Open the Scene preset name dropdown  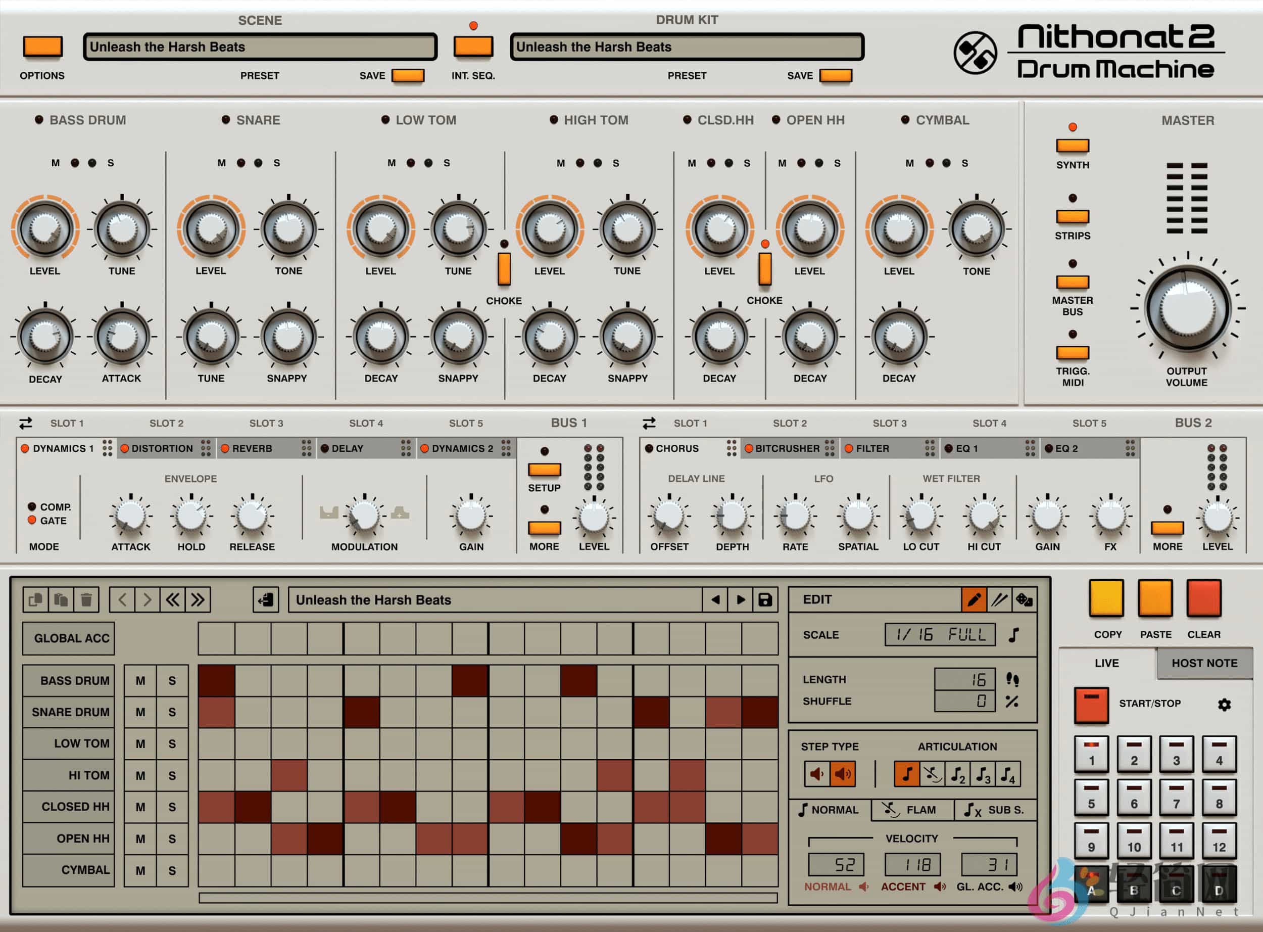pos(260,47)
